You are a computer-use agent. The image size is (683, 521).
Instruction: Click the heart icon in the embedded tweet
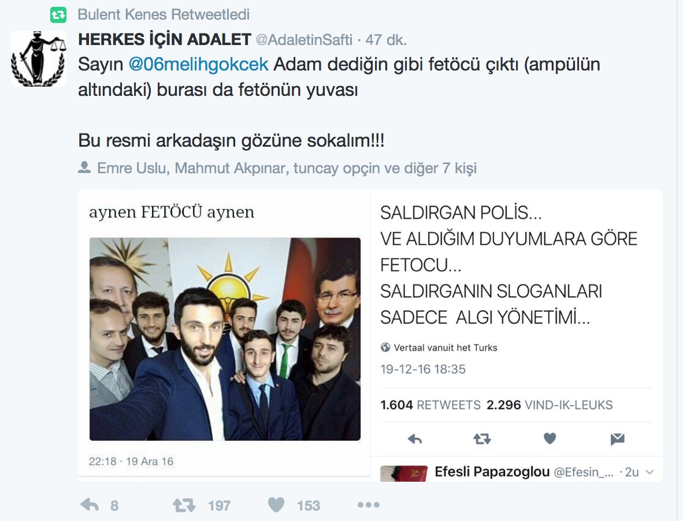(550, 438)
